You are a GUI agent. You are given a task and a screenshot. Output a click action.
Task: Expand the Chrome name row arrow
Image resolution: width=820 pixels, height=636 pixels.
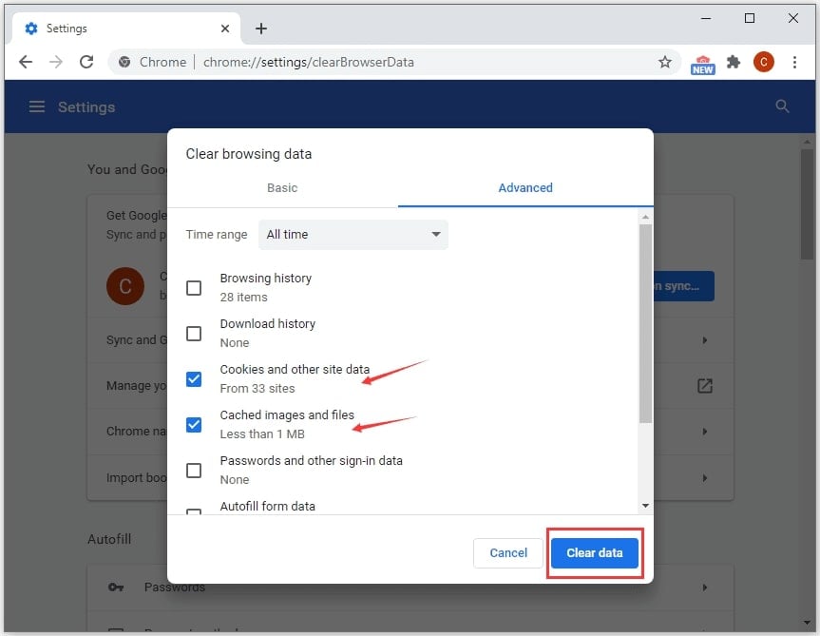tap(704, 432)
